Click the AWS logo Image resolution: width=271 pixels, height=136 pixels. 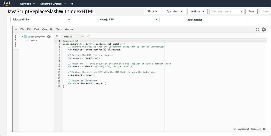coord(7,3)
